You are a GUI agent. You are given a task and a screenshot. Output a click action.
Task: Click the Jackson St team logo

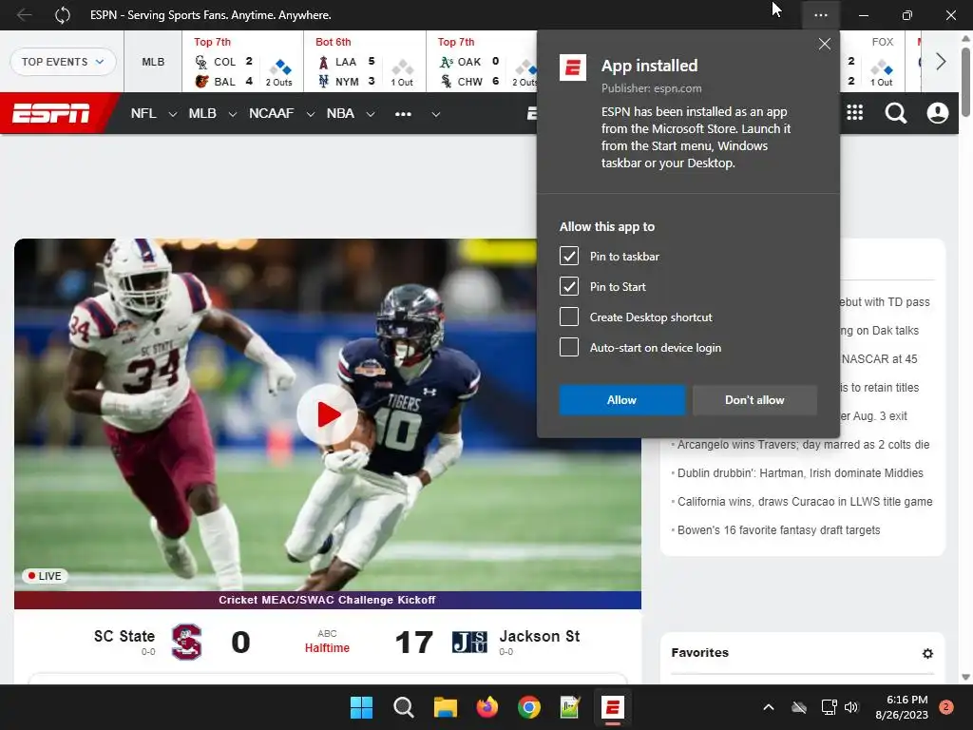point(469,642)
